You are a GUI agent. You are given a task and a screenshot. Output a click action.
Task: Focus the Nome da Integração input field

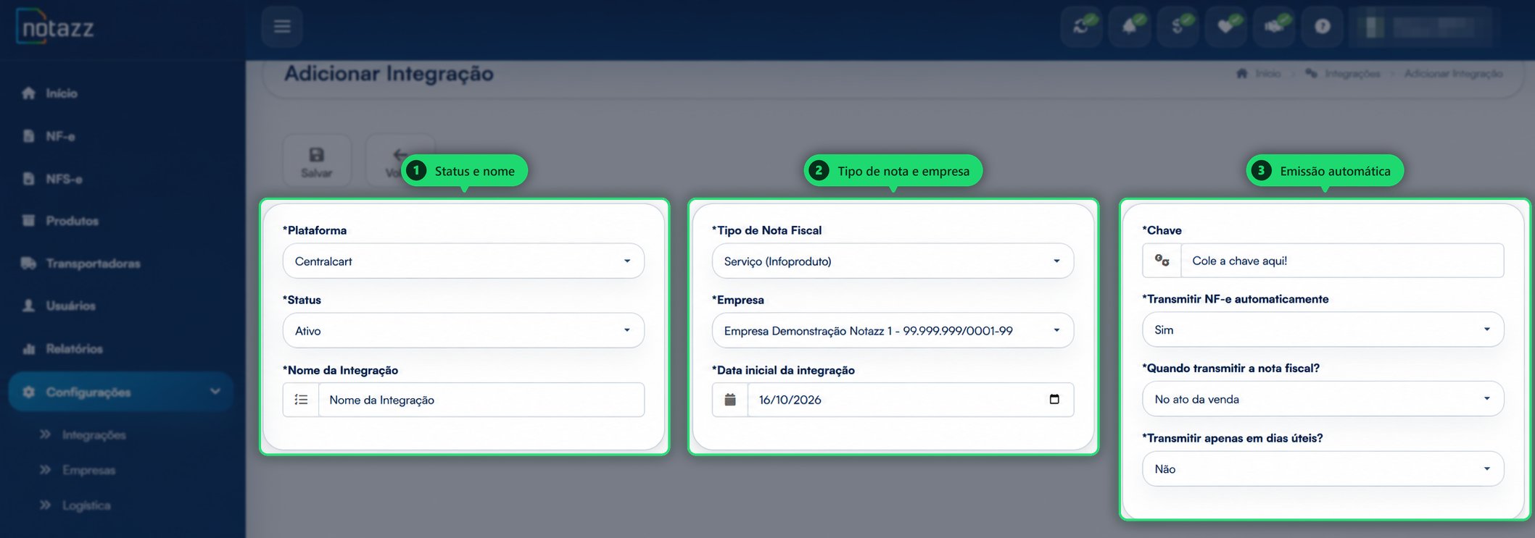(x=481, y=400)
